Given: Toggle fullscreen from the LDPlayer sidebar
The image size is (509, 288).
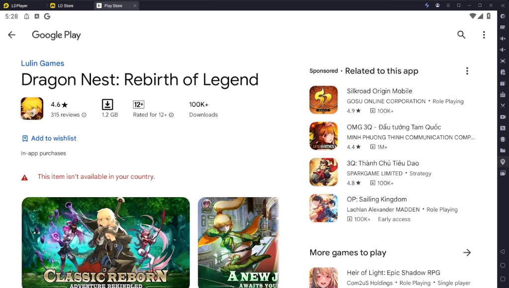Looking at the screenshot, I should [x=503, y=61].
